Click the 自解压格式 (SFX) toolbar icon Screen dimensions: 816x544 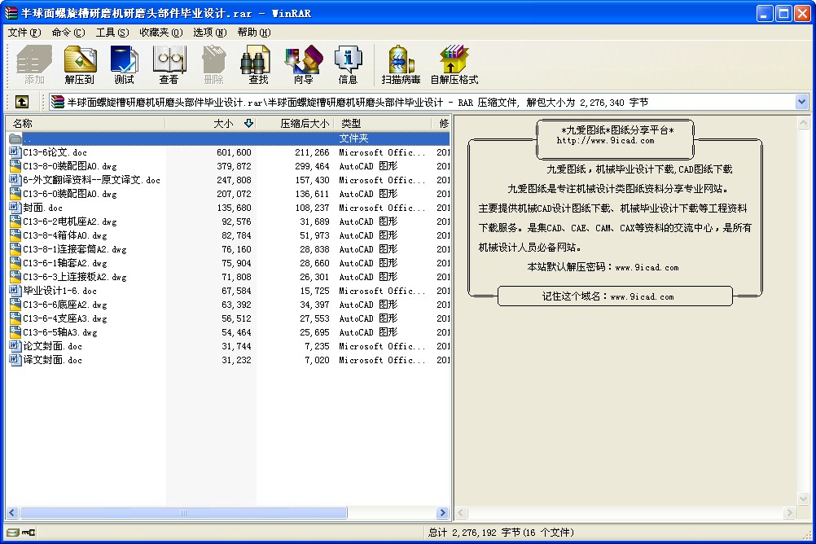click(x=454, y=64)
